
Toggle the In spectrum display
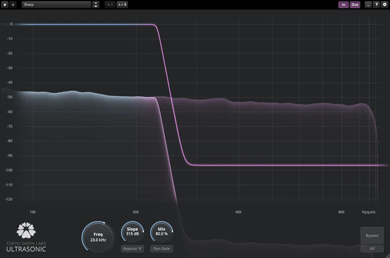point(343,5)
